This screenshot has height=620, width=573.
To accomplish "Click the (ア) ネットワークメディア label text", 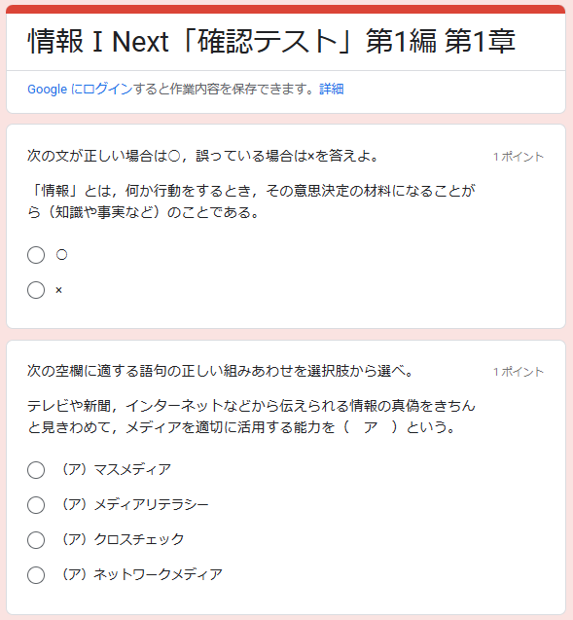I will coord(140,574).
